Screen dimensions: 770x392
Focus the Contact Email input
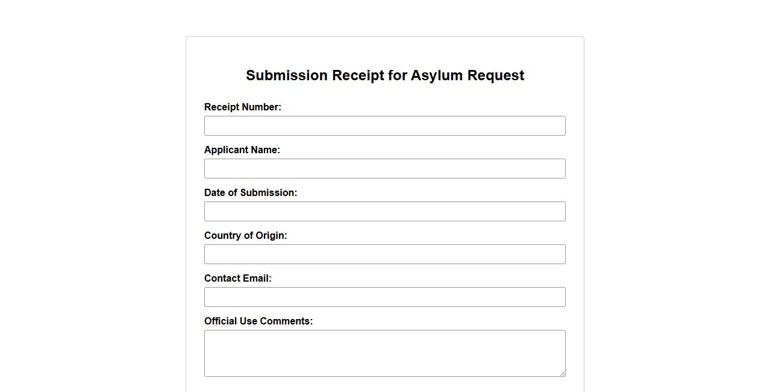point(384,297)
